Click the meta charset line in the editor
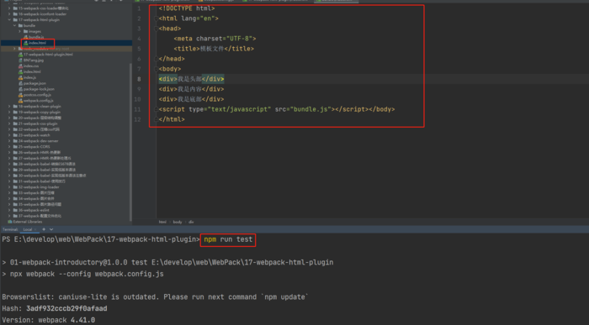Viewport: 589px width, 325px height. 215,39
